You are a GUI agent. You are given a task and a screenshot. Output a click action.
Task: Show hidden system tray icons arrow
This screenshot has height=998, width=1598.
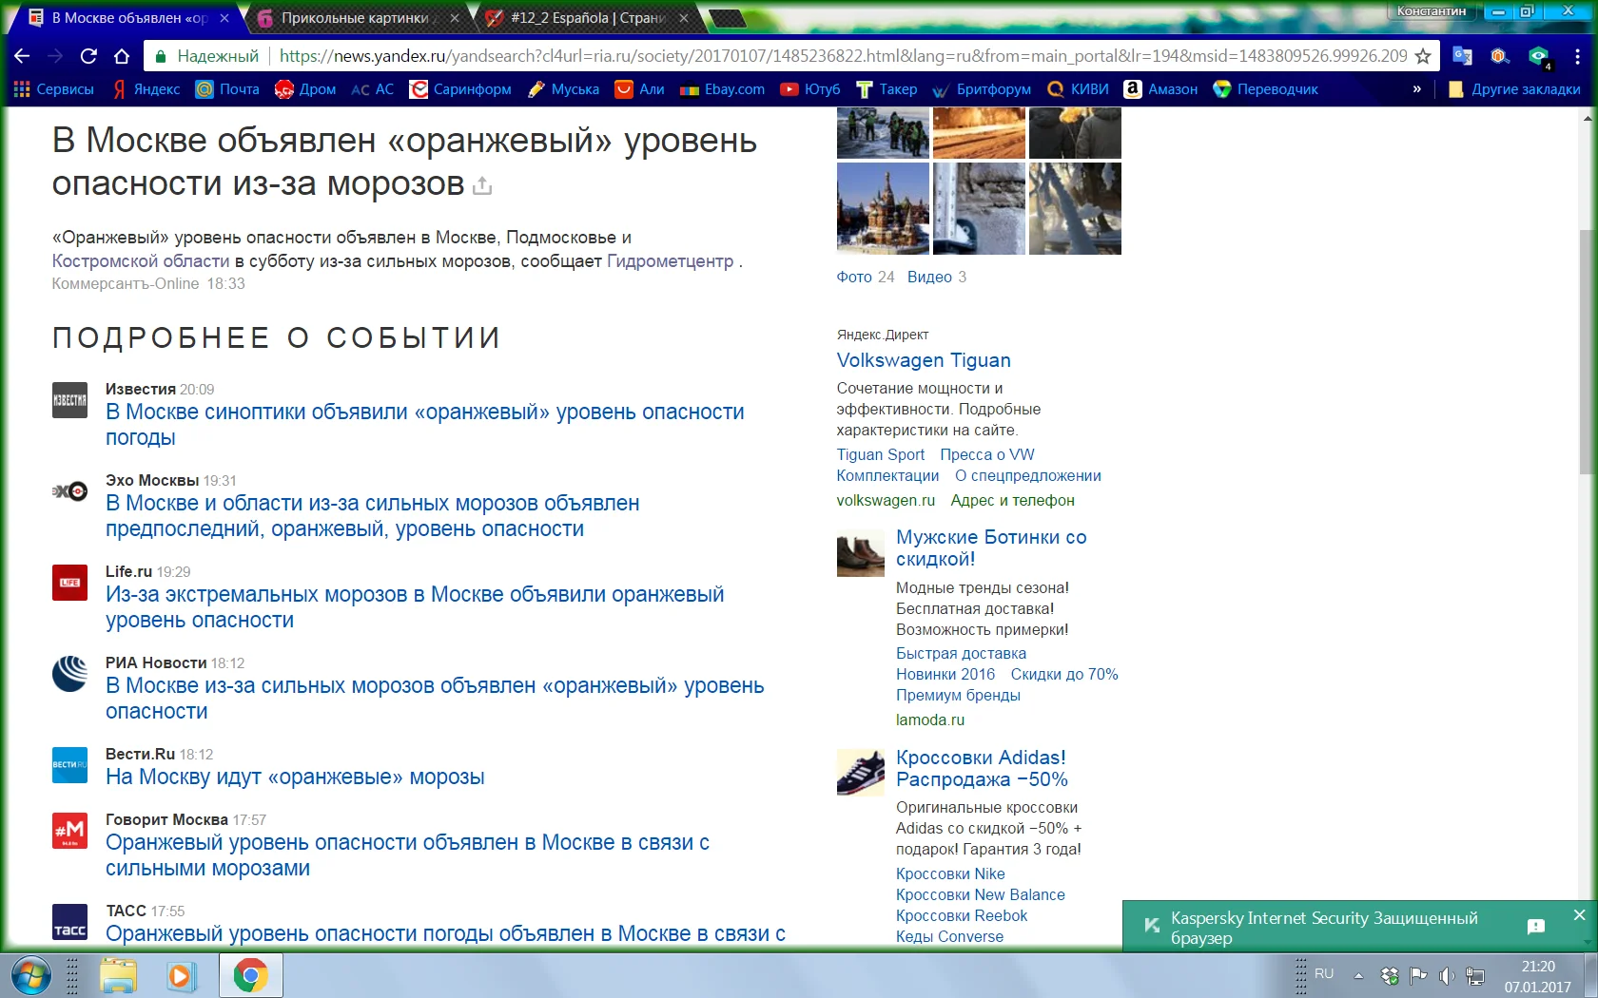(1358, 975)
